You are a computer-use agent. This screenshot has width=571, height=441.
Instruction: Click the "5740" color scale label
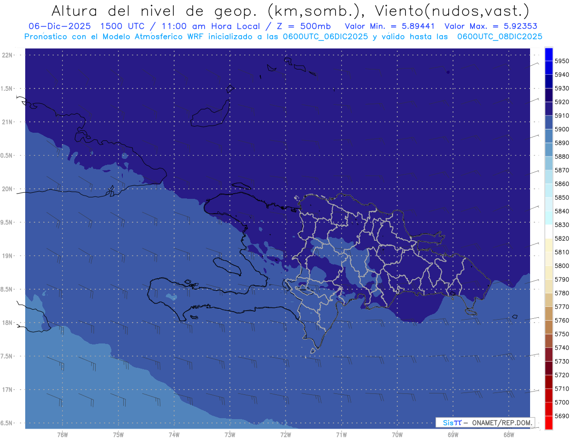point(561,348)
